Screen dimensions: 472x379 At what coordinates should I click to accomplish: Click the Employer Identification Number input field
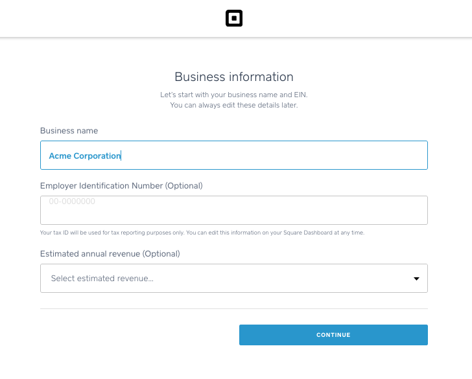click(x=233, y=211)
